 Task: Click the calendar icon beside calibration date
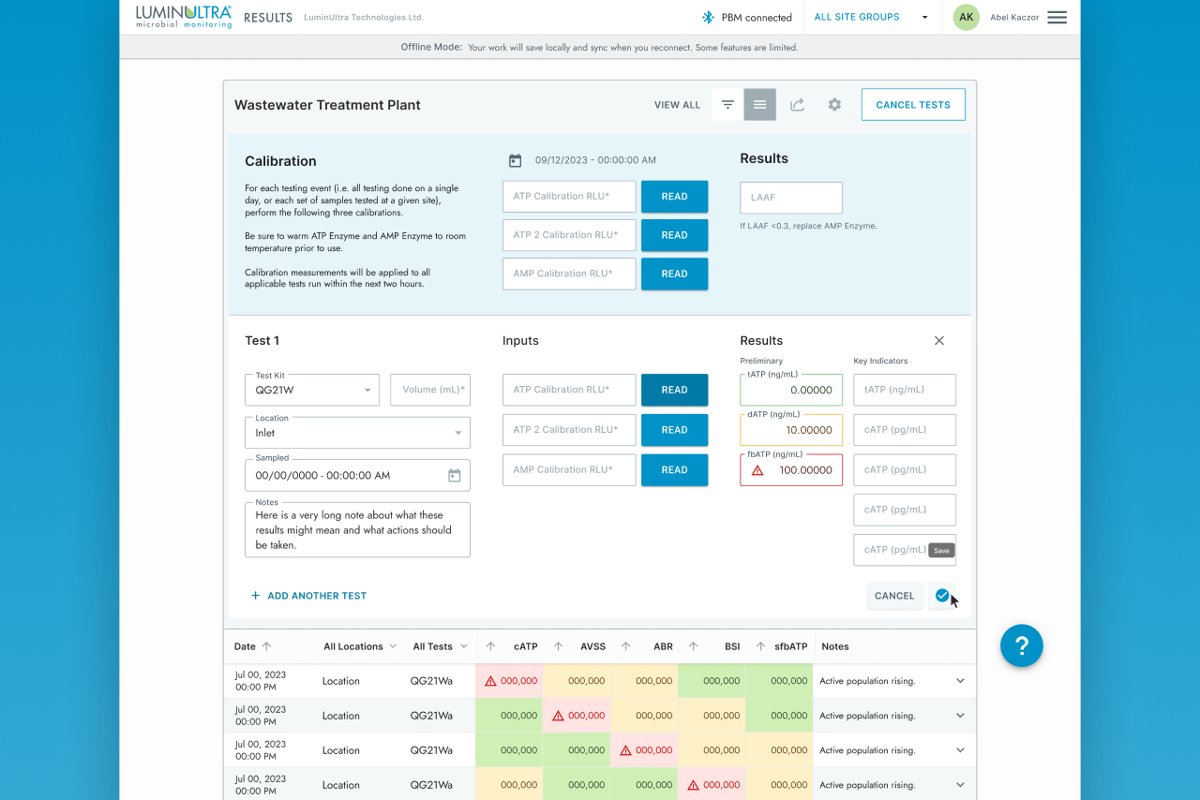tap(515, 160)
